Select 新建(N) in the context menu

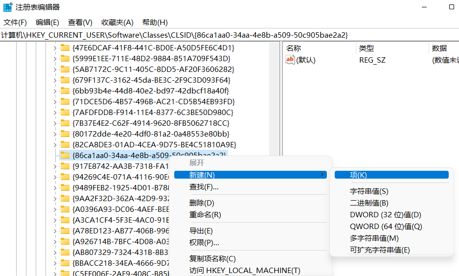click(250, 175)
